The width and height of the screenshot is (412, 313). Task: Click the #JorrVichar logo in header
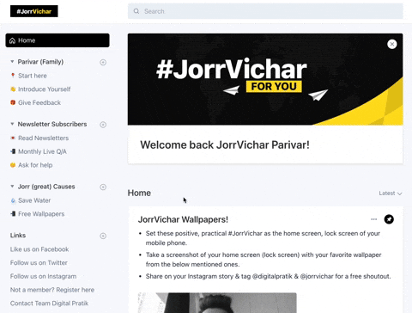coord(34,11)
